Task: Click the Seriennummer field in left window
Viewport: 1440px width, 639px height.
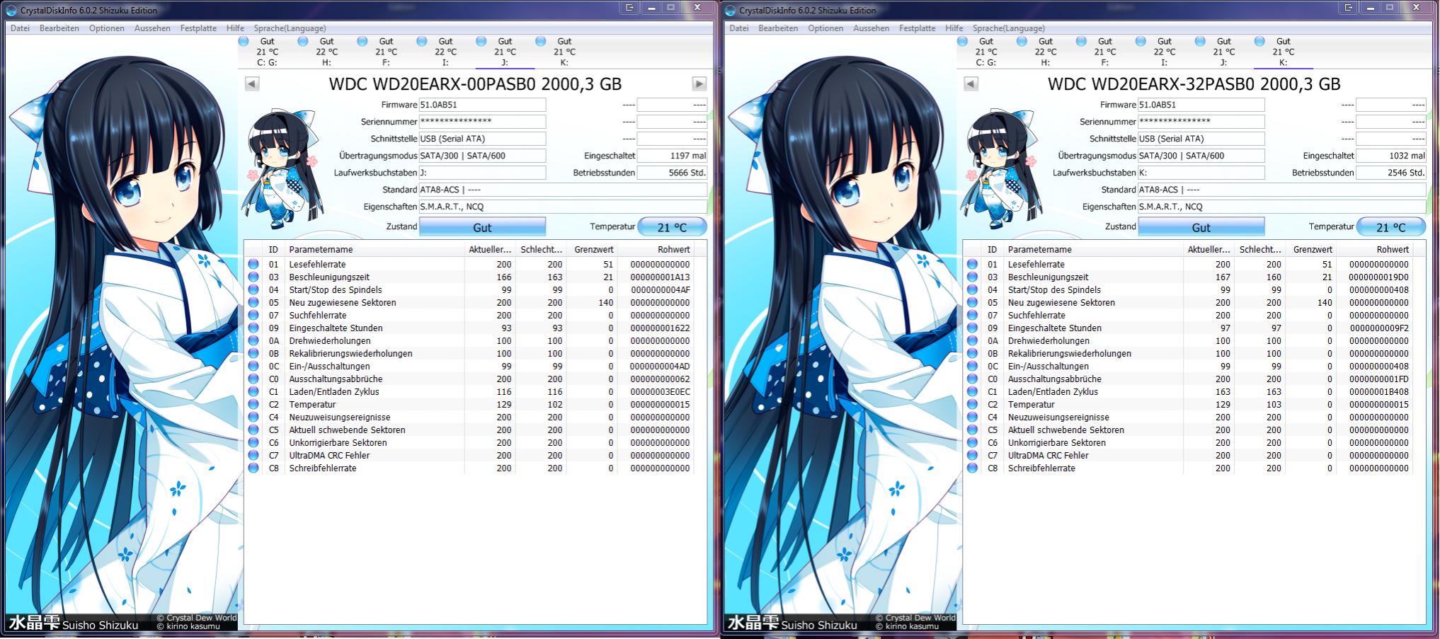Action: click(x=482, y=122)
